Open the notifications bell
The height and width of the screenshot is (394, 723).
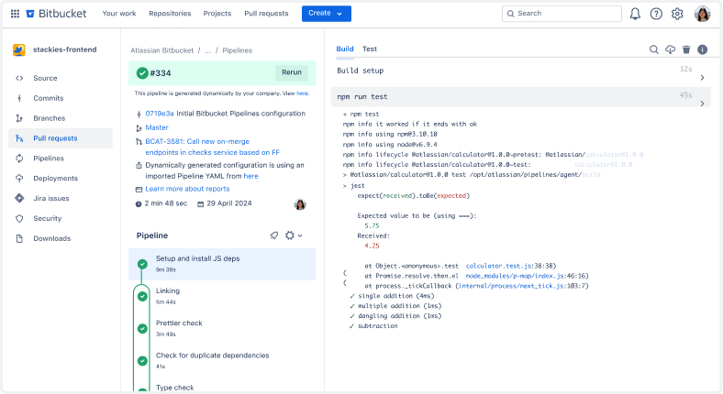click(635, 14)
